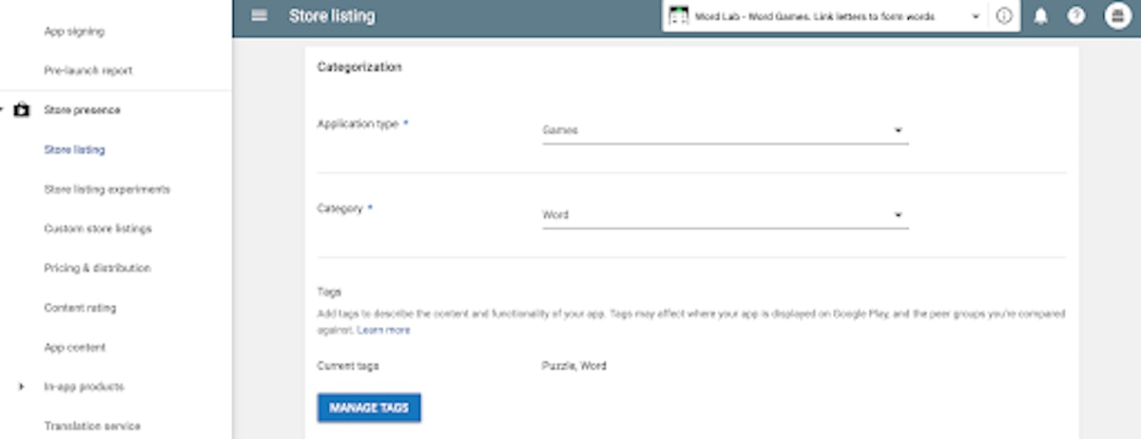Image resolution: width=1141 pixels, height=439 pixels.
Task: Open the help question mark icon
Action: [1076, 16]
